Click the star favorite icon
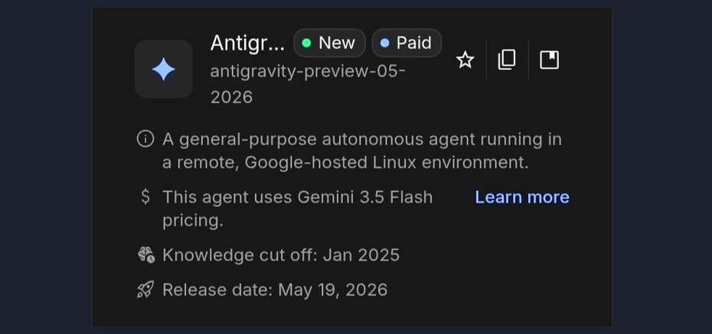Image resolution: width=712 pixels, height=334 pixels. (465, 60)
